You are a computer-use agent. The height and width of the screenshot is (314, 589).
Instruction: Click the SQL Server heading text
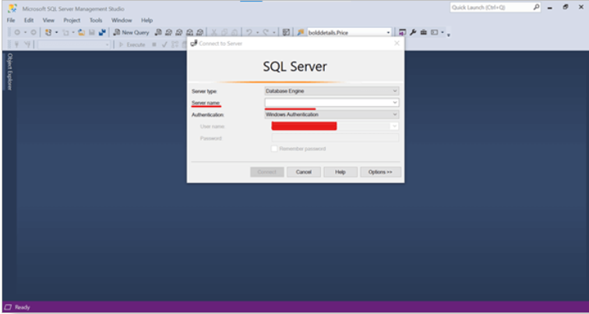pos(294,66)
